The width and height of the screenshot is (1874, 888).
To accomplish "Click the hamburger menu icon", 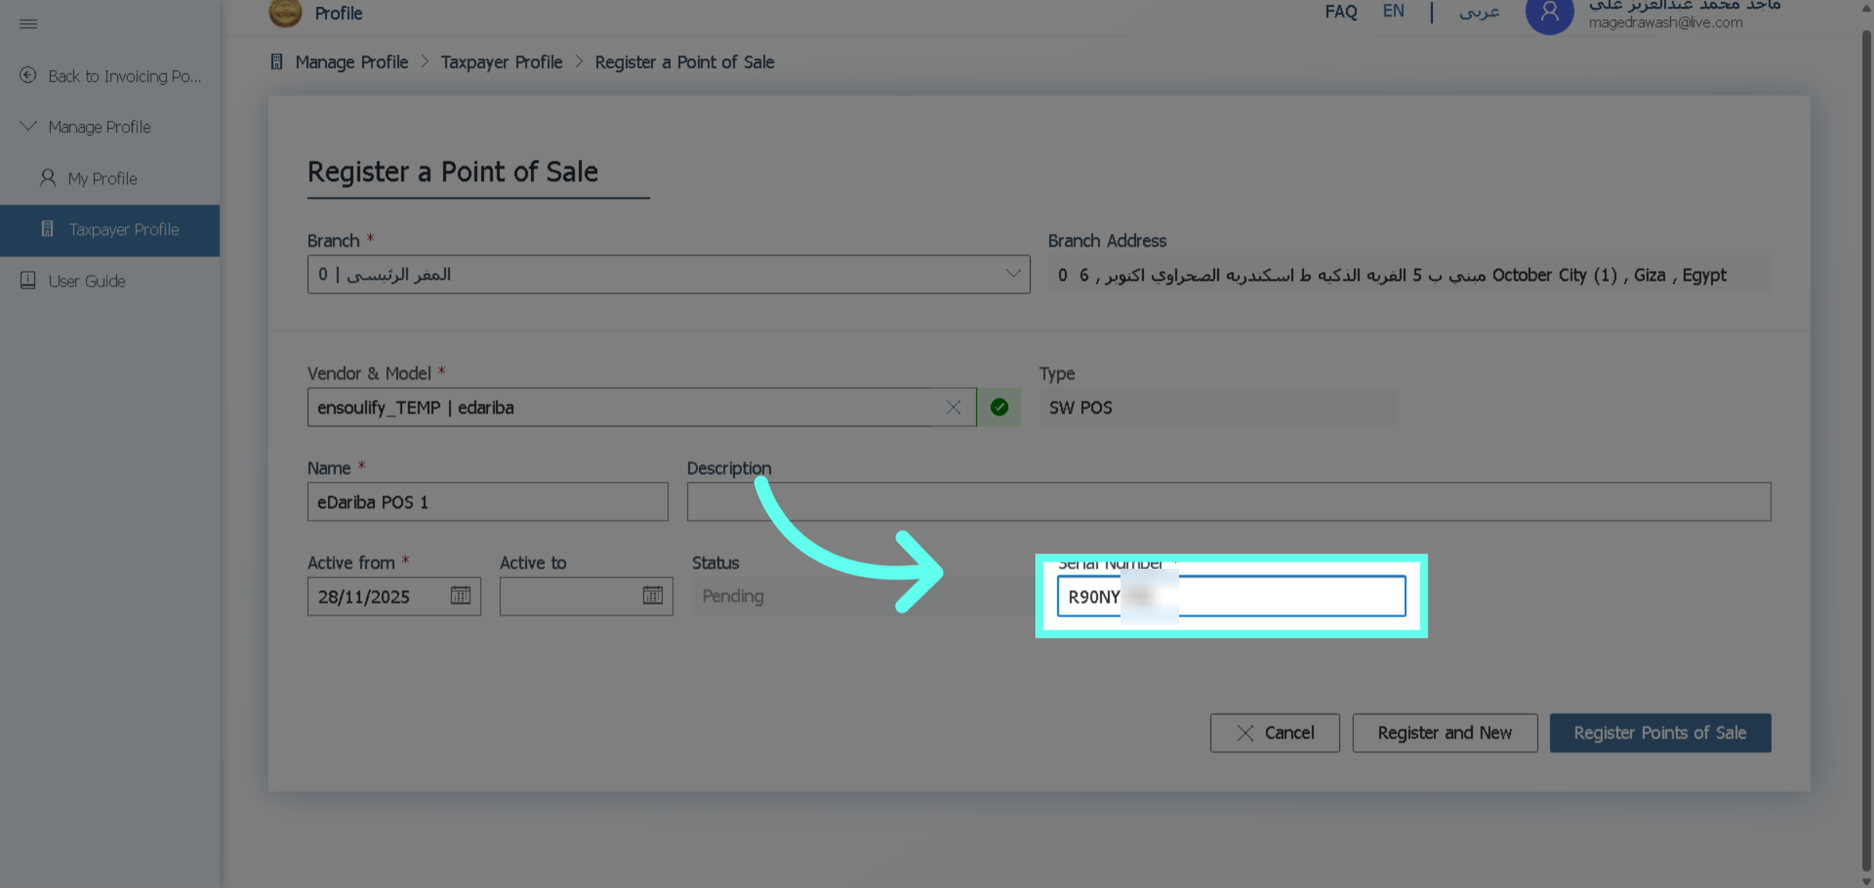I will 28,23.
